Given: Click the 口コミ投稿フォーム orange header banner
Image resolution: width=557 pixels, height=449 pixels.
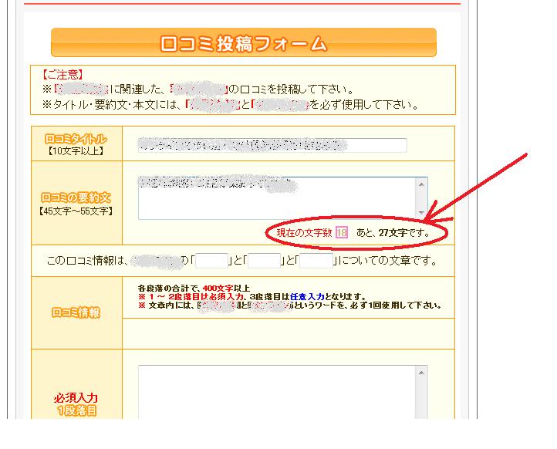Looking at the screenshot, I should point(243,43).
